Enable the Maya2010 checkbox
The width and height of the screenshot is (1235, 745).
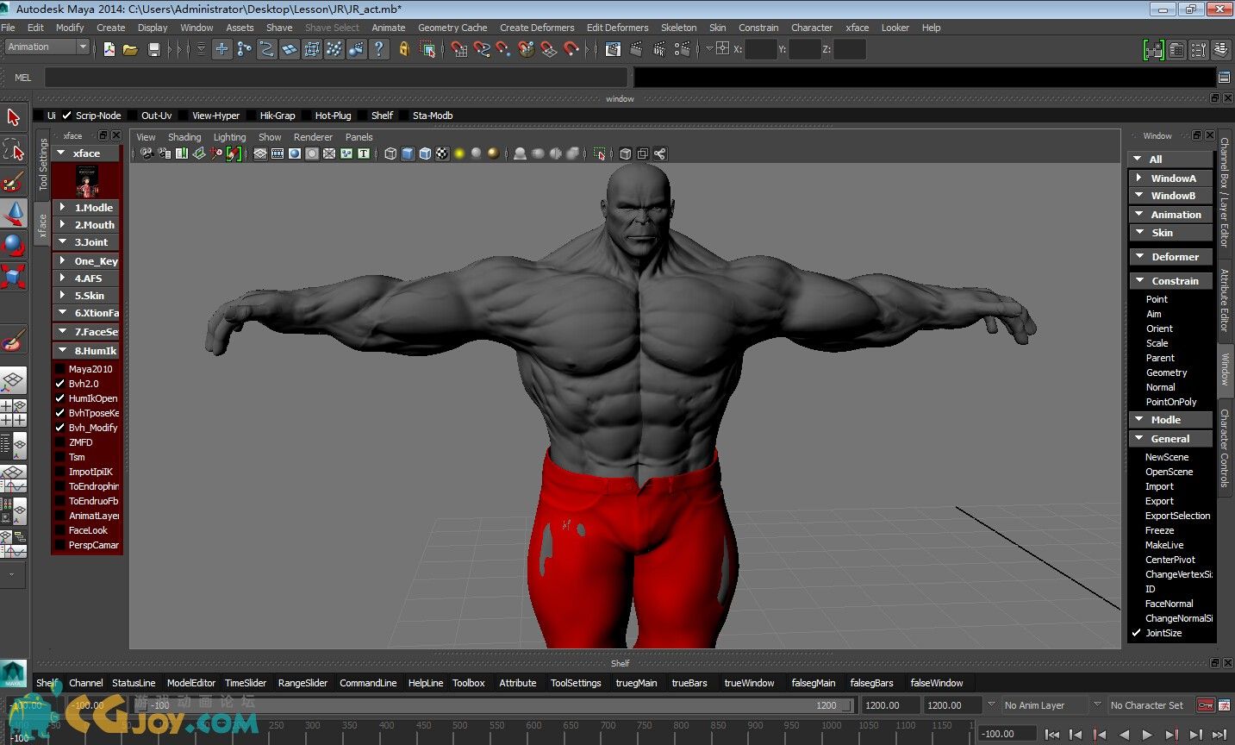click(x=60, y=369)
